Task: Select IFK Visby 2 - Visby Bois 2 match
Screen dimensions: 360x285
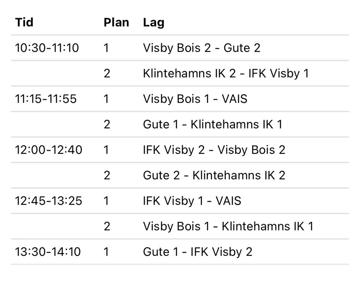Action: coord(214,150)
